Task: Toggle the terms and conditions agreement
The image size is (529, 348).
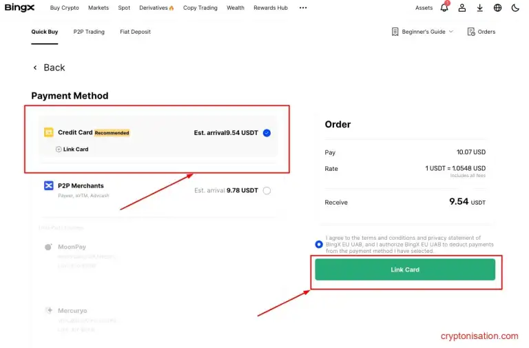Action: tap(318, 244)
